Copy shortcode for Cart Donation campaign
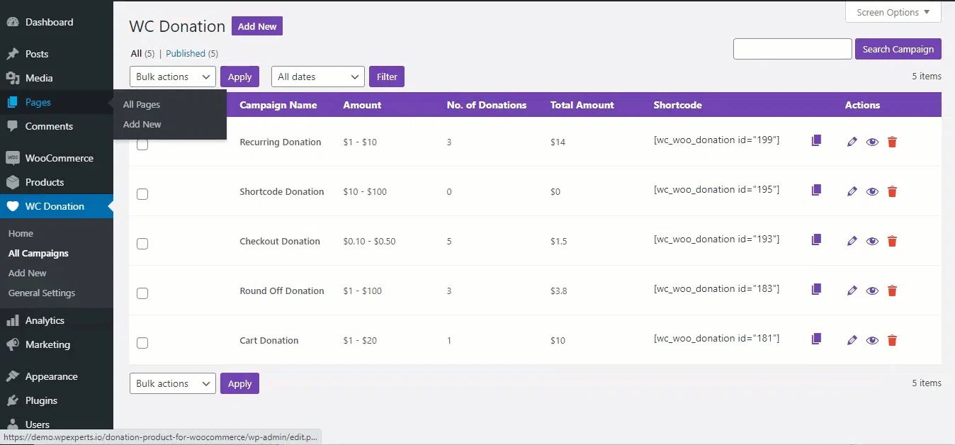955x445 pixels. 816,339
